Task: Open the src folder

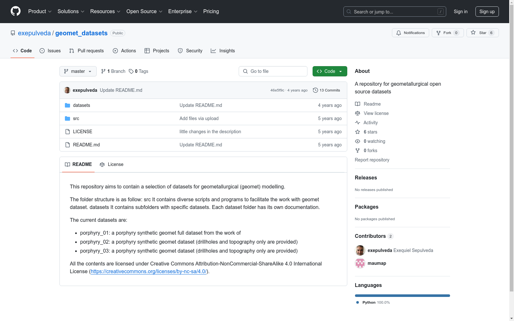Action: [x=76, y=118]
